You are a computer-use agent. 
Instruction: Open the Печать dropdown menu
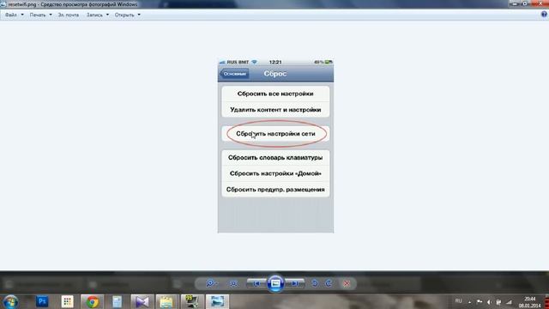(x=40, y=15)
